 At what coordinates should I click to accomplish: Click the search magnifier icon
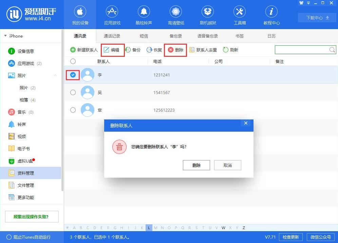coord(332,50)
